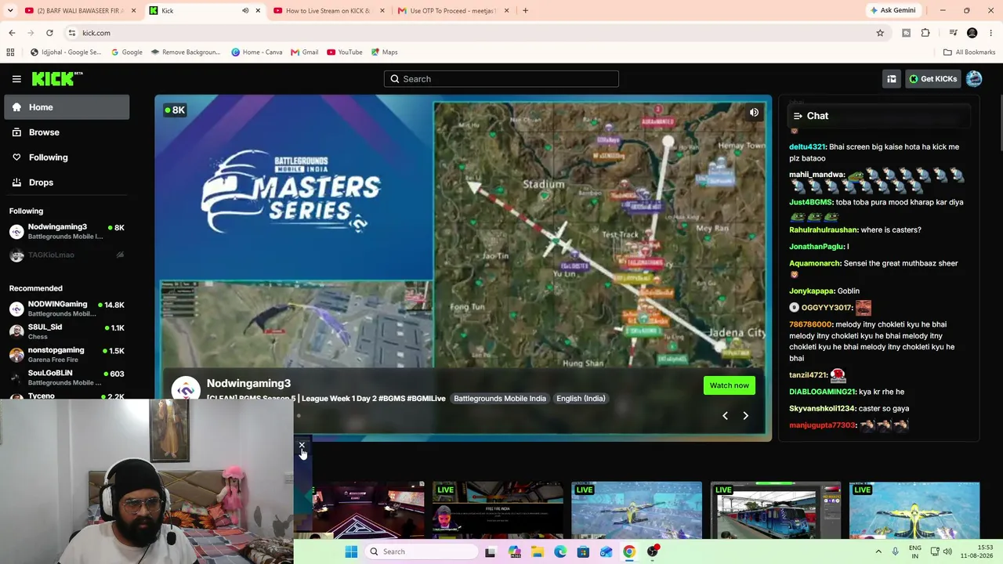Click Ask Gemini button
The width and height of the screenshot is (1003, 564).
click(893, 10)
